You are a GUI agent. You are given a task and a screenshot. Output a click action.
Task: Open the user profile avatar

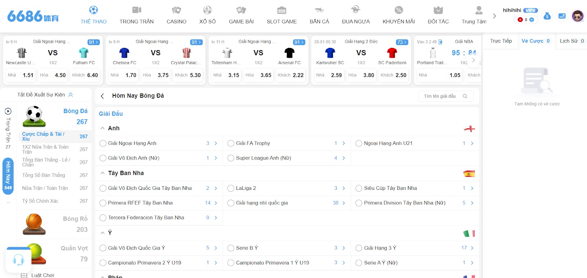coord(577,16)
